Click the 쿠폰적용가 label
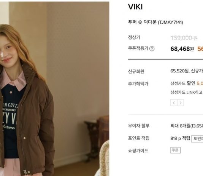The image size is (203, 176). click(x=138, y=48)
